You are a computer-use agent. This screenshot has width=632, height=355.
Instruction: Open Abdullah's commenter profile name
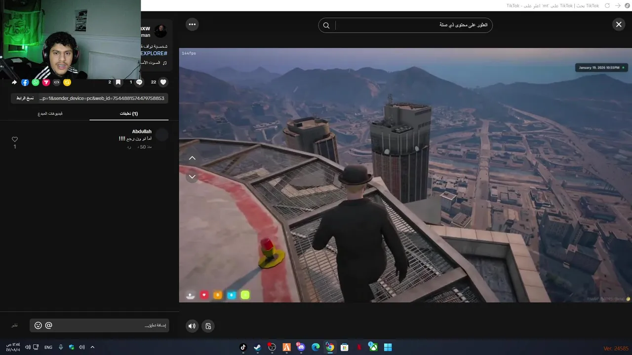click(x=142, y=132)
